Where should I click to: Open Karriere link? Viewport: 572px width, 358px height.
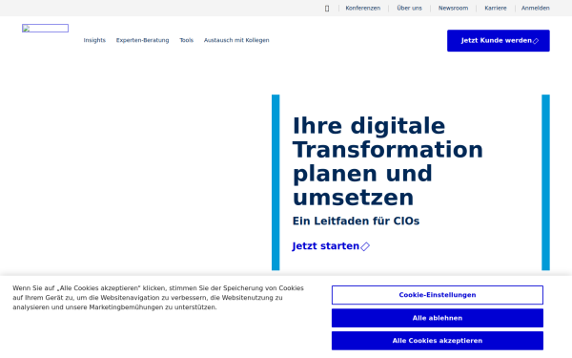[496, 8]
